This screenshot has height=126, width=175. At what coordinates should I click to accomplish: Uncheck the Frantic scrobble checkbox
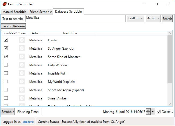pyautogui.click(x=6, y=40)
